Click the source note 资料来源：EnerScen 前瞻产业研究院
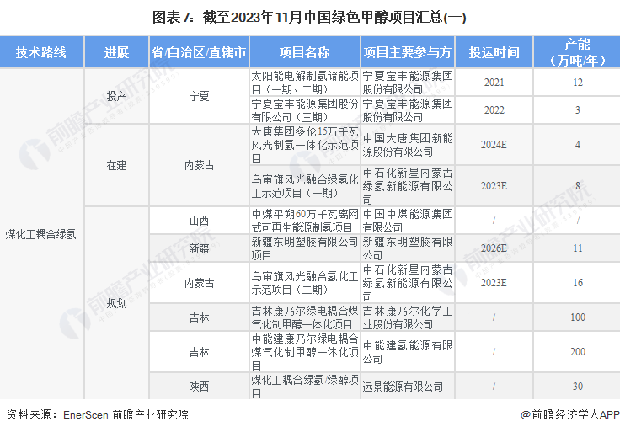Image resolution: width=620 pixels, height=432 pixels. [97, 414]
